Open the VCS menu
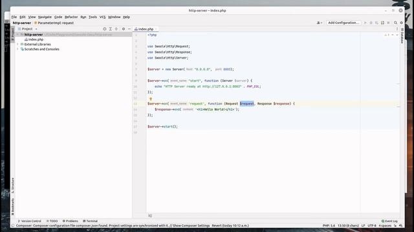Image resolution: width=414 pixels, height=232 pixels. coord(102,17)
